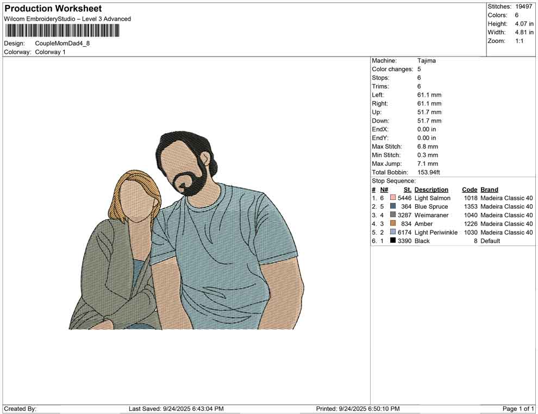Viewport: 538px width, 414px height.
Task: Click the 'Trims:' label
Action: pos(380,86)
